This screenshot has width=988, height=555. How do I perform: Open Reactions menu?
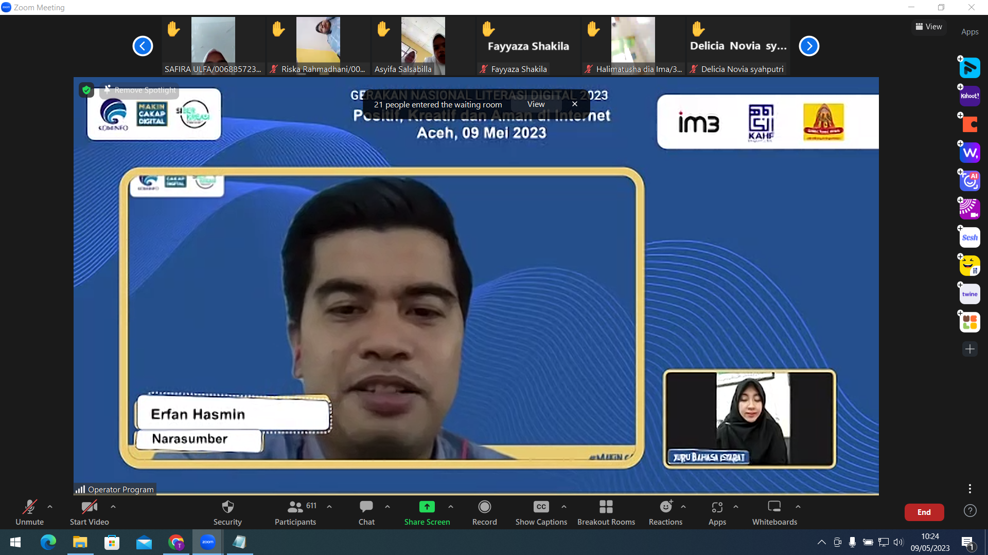tap(665, 512)
